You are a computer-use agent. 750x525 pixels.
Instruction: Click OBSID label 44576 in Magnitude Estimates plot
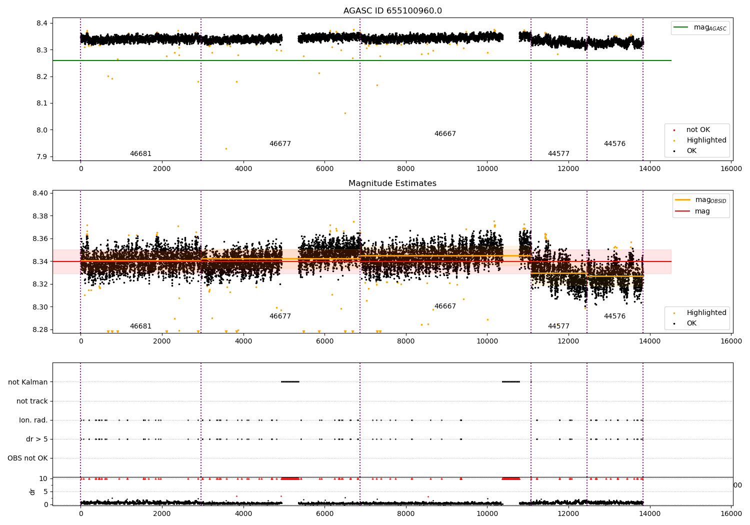point(614,316)
